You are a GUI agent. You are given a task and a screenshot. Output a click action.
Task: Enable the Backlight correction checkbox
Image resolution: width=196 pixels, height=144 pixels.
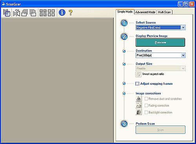(146, 112)
